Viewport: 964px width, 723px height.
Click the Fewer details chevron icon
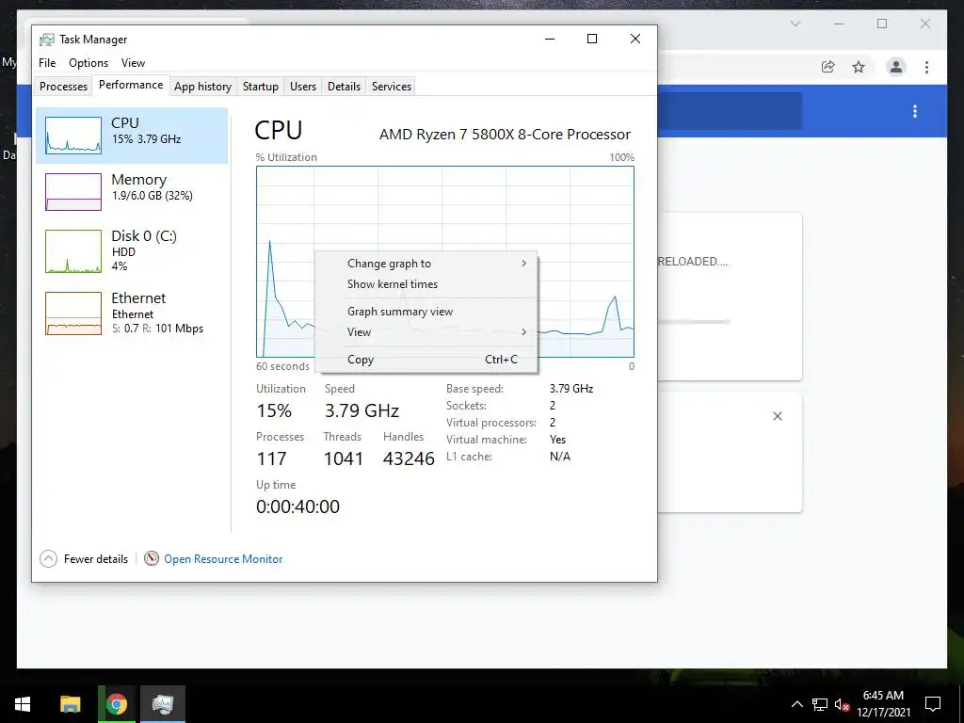coord(48,559)
